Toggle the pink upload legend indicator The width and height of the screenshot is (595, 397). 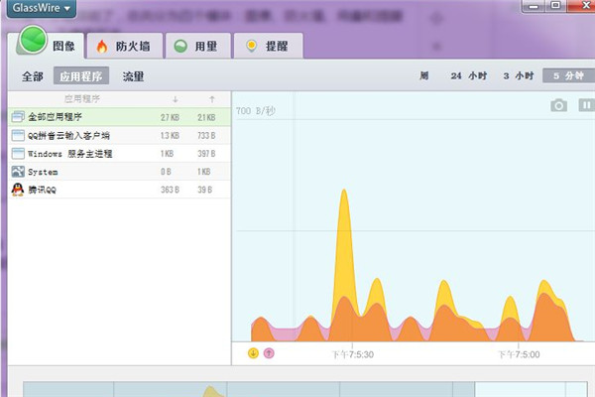269,353
